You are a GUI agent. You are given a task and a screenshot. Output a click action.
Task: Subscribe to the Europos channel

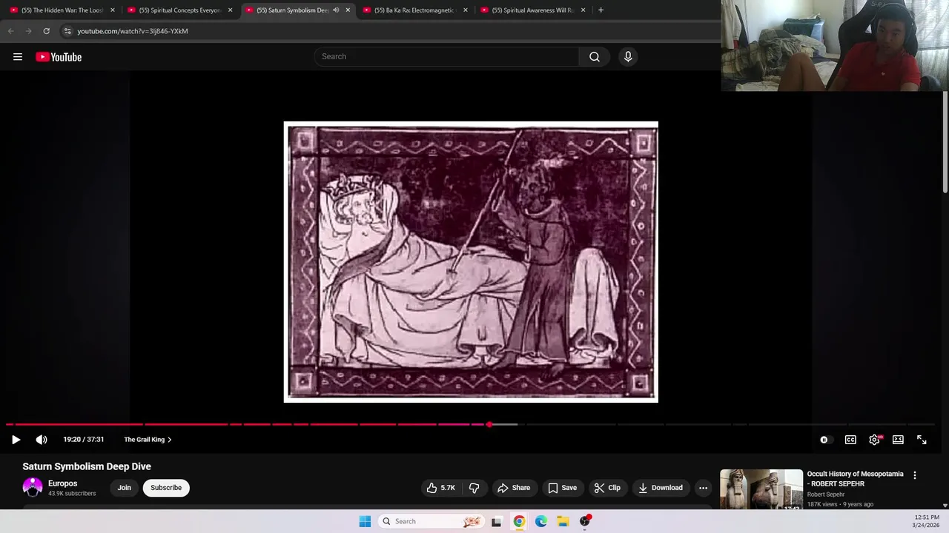point(166,488)
